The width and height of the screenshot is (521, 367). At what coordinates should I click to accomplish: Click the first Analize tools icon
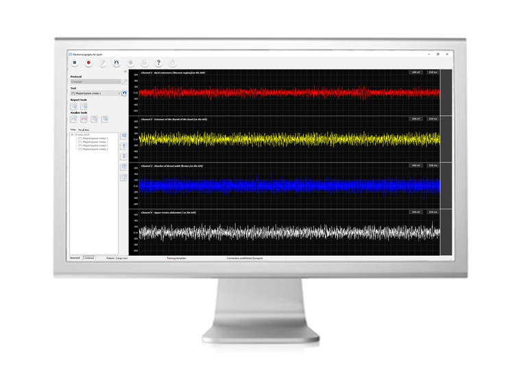coord(74,119)
